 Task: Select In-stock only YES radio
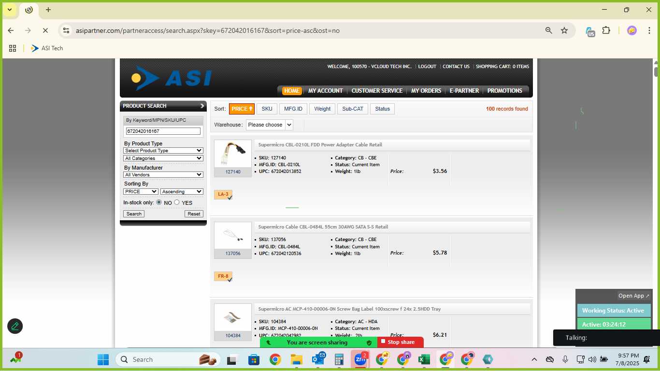[177, 202]
